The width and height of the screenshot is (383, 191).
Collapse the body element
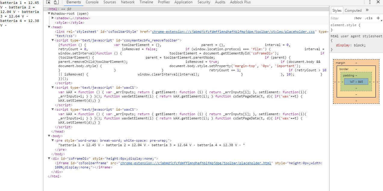pos(49,136)
